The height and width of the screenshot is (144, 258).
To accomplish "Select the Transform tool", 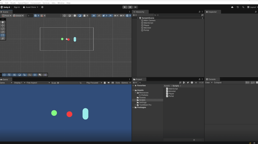I will [x=3, y=38].
